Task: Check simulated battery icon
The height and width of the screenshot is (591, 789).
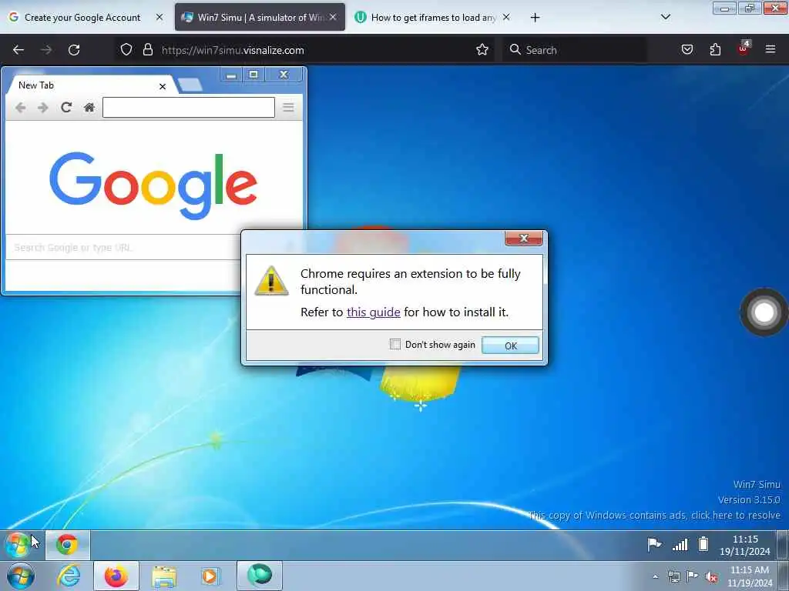Action: 703,544
